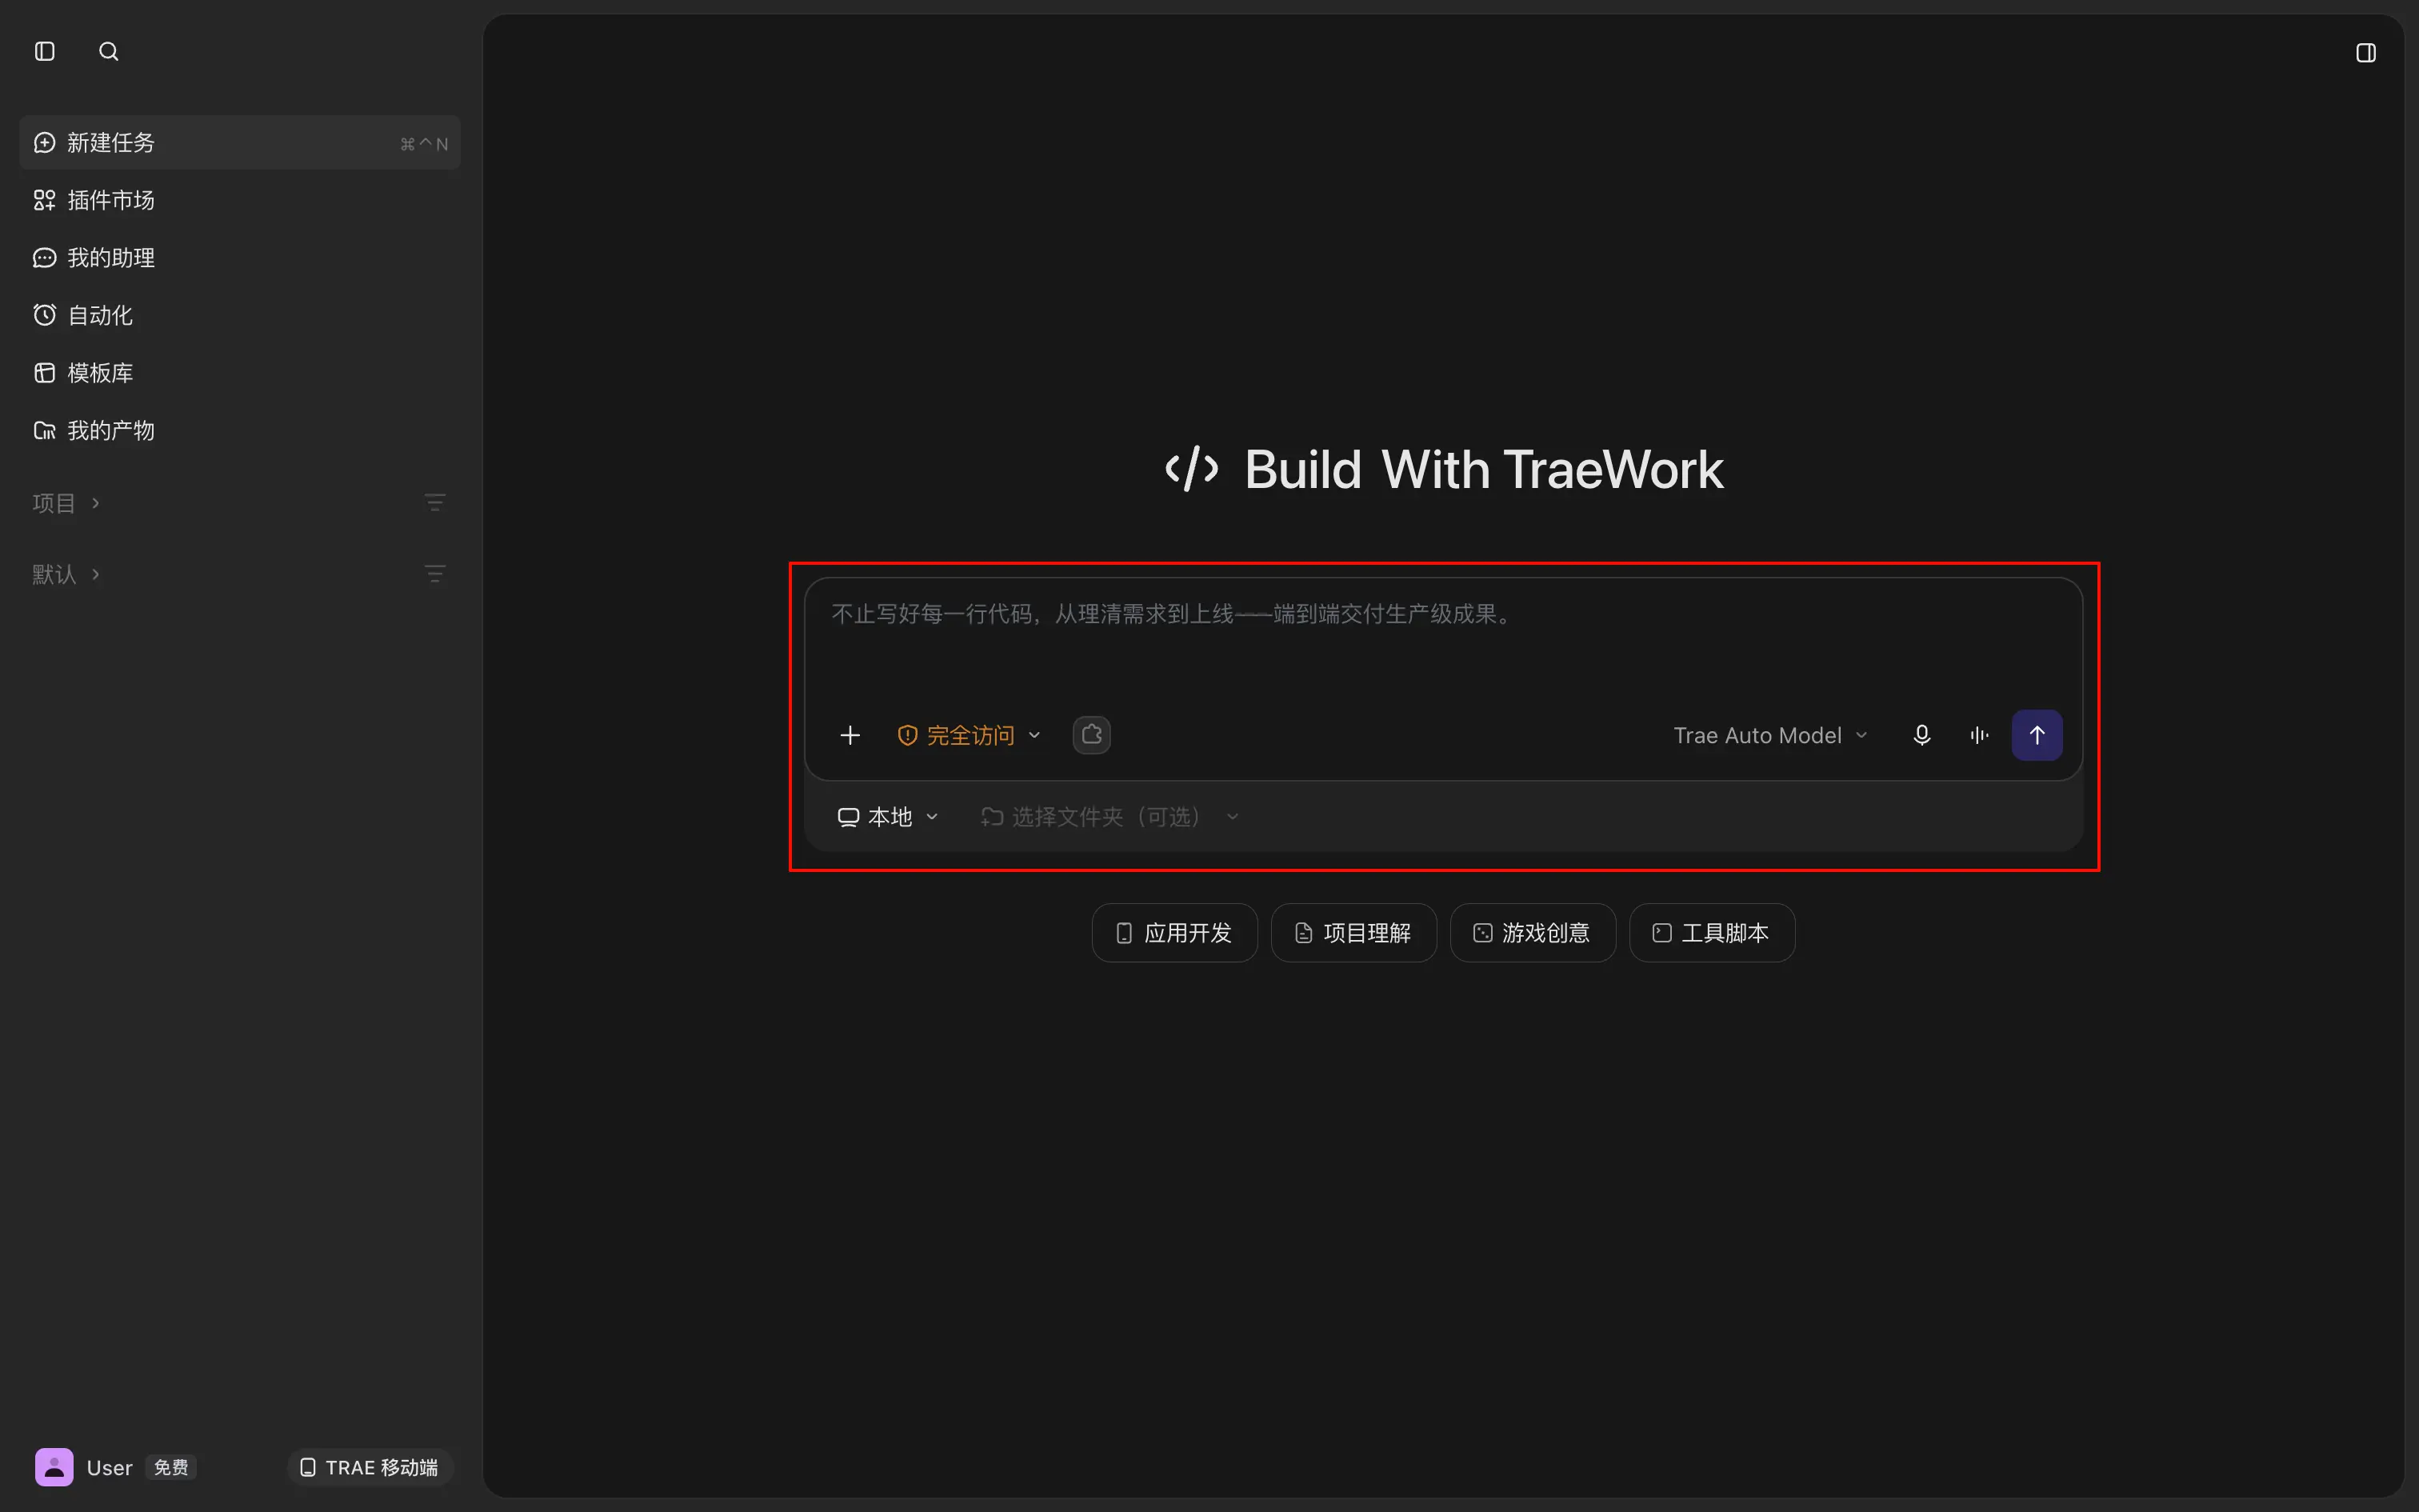This screenshot has width=2419, height=1512.
Task: Expand the 项目 projects section
Action: pyautogui.click(x=66, y=503)
